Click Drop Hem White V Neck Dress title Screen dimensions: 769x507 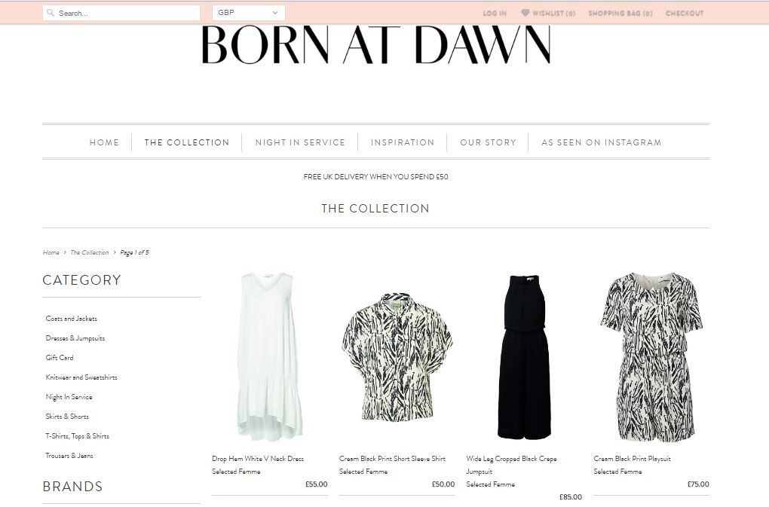[x=258, y=459]
